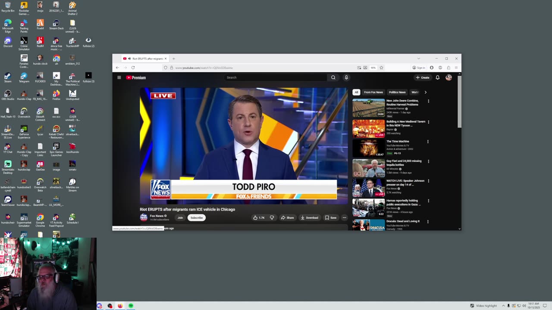Image resolution: width=552 pixels, height=310 pixels.
Task: Reset the 90% zoom level indicator
Action: (x=373, y=68)
